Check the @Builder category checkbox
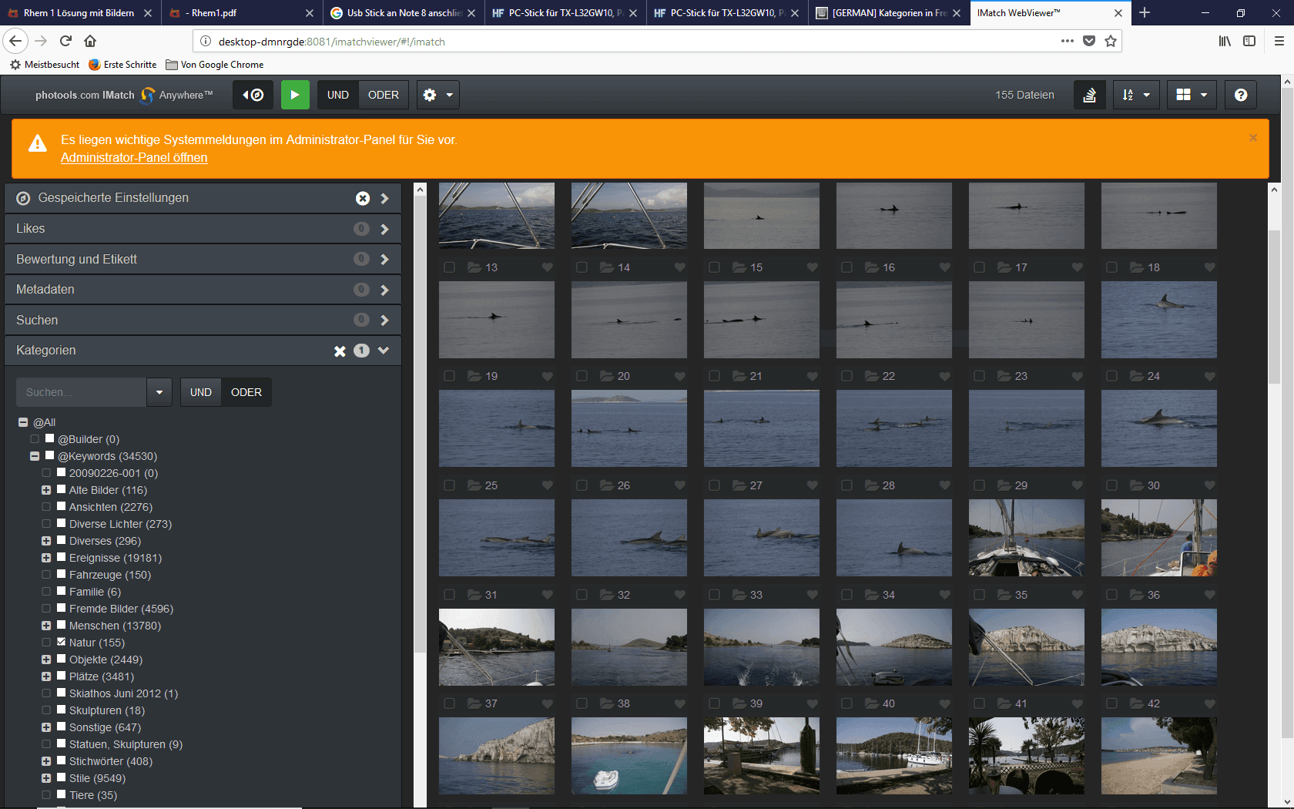 click(50, 438)
